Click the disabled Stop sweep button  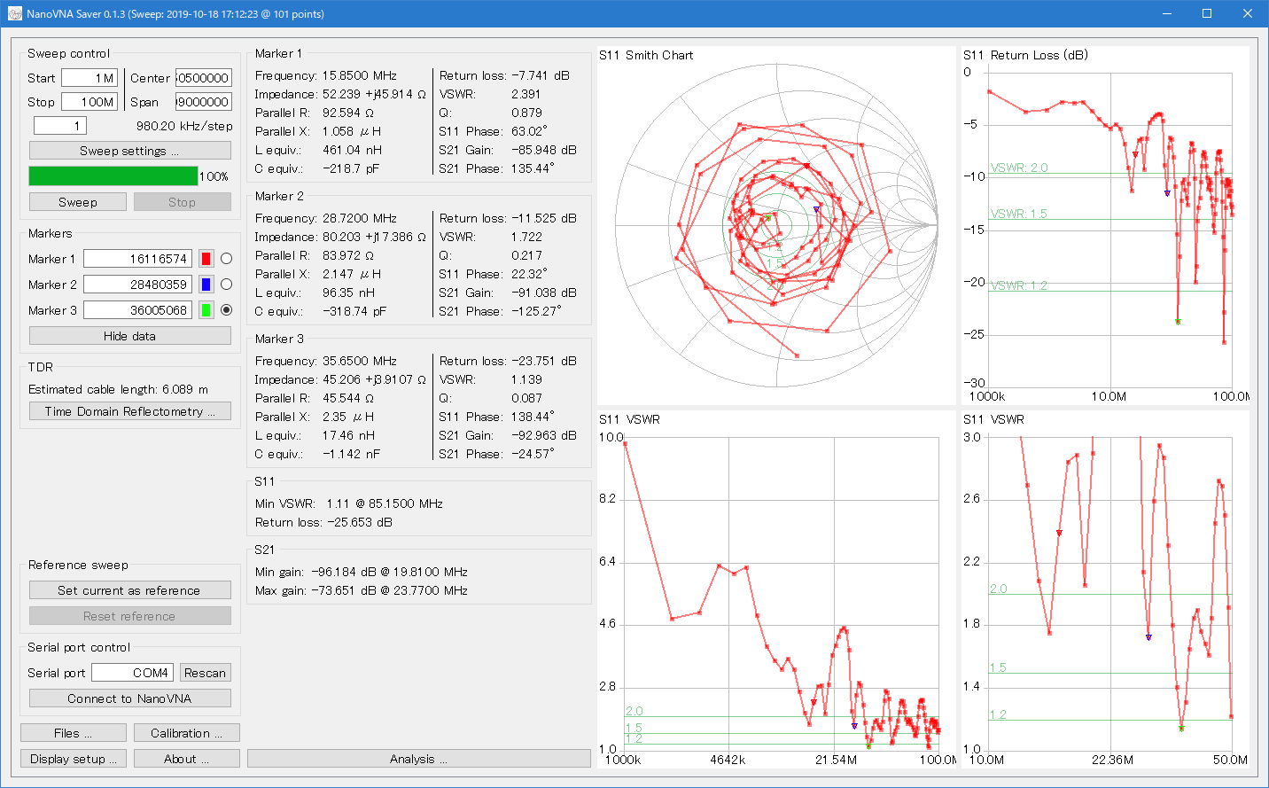click(182, 202)
